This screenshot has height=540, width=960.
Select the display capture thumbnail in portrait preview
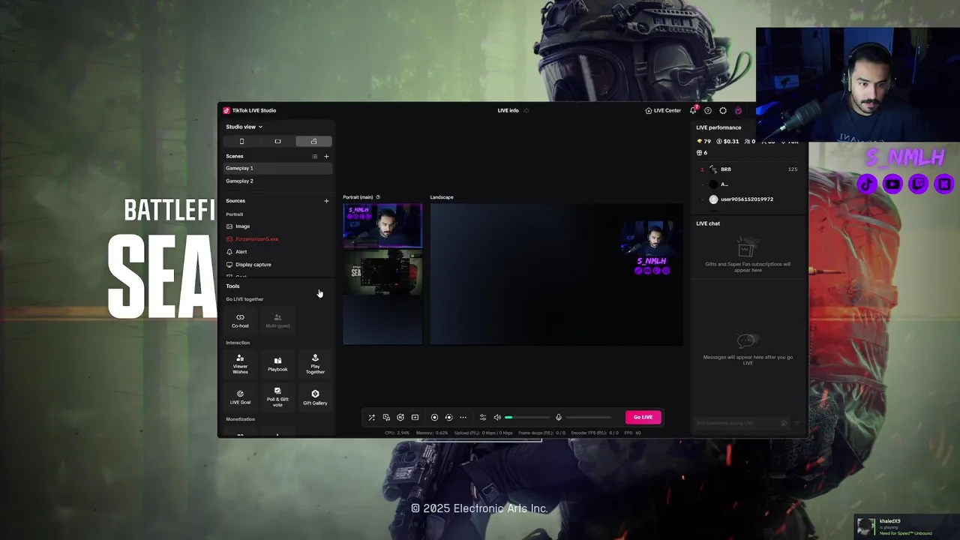382,271
